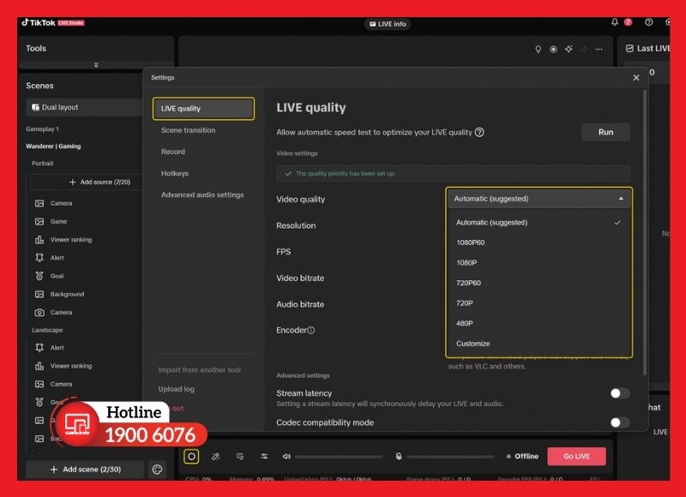Adjust the microphone volume slider
Viewport: 686px width, 497px height.
451,457
